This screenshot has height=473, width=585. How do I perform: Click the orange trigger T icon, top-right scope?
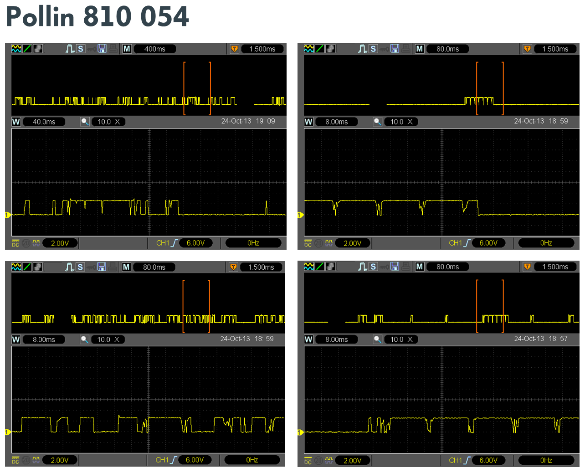pyautogui.click(x=527, y=49)
